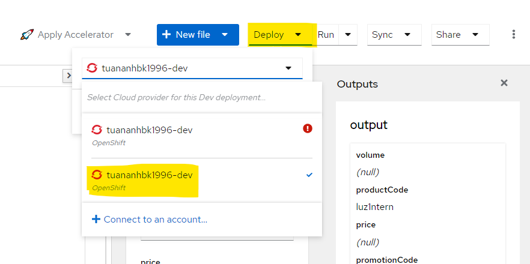Expand the Run options arrow
The width and height of the screenshot is (530, 264).
point(348,35)
